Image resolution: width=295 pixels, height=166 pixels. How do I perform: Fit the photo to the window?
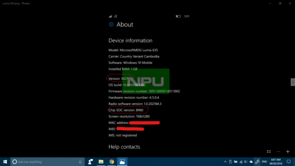tap(269, 152)
